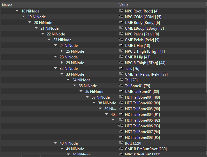This screenshot has width=207, height=157.
Task: Click Txt icon beside TailBone01 [79]
Action: 121,86
